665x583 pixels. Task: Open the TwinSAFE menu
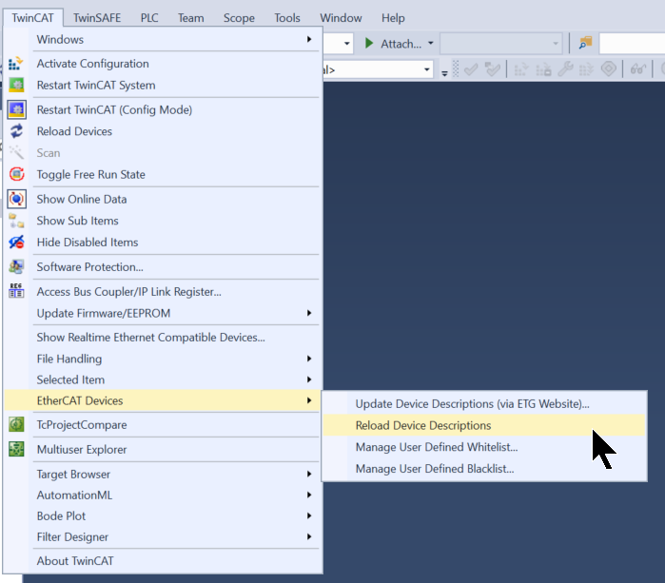point(97,18)
